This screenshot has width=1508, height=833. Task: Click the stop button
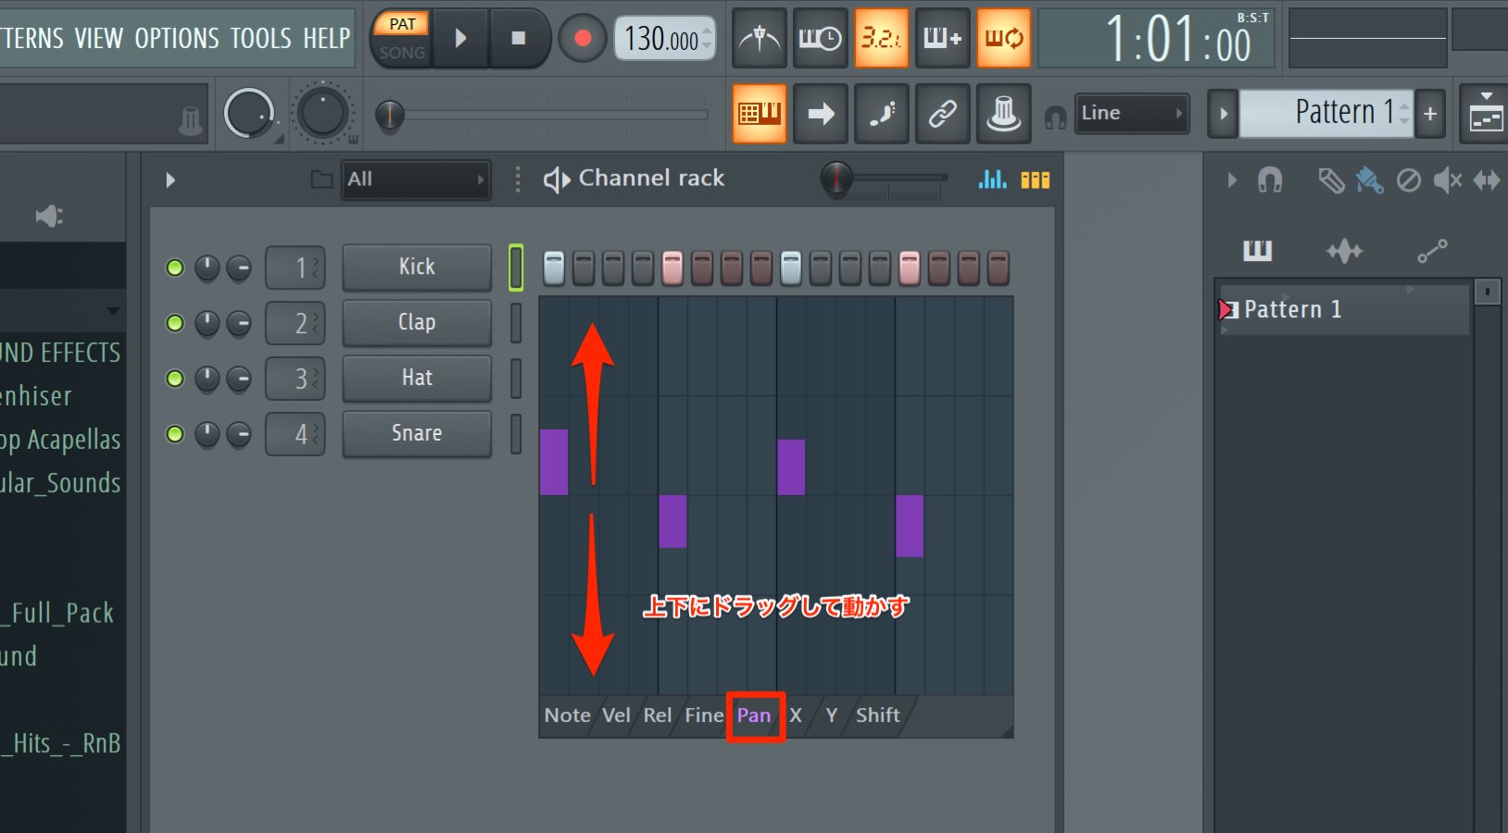[519, 38]
